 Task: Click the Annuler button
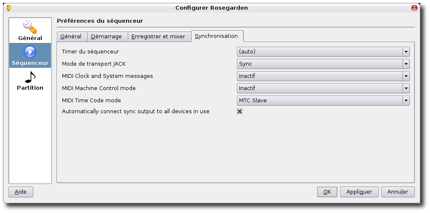point(398,192)
